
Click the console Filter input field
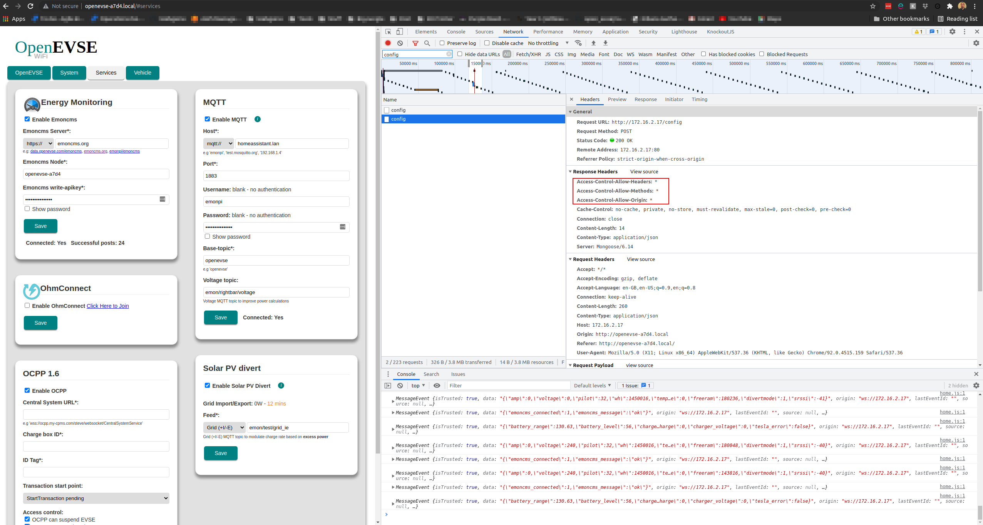508,385
